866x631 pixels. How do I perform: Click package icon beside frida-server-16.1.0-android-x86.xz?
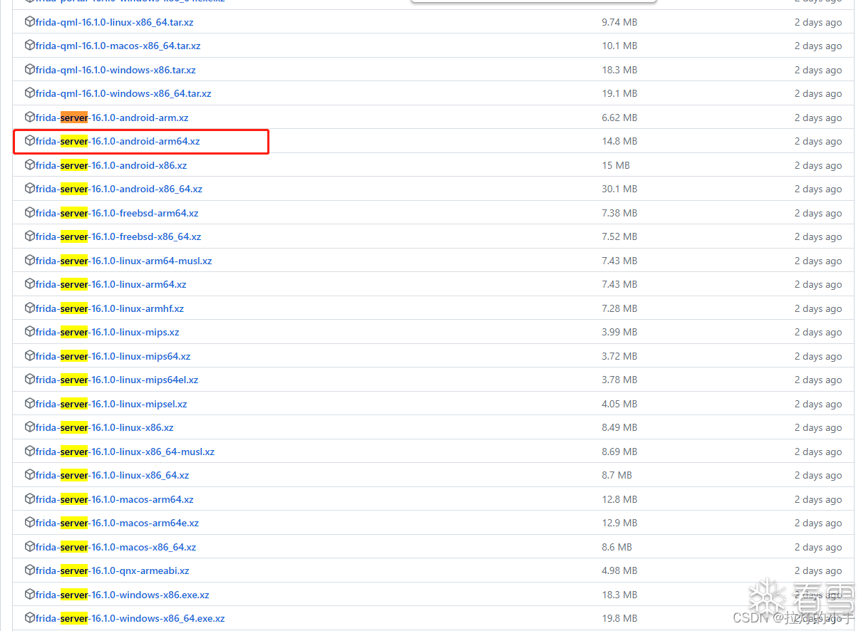pos(30,165)
